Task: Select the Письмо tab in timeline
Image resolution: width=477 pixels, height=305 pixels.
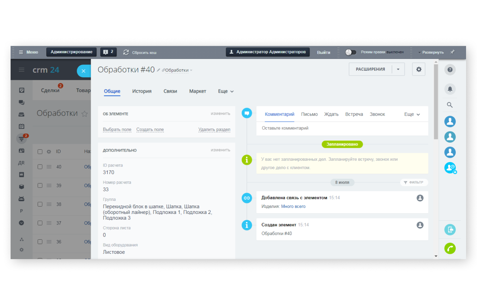Action: [x=310, y=114]
